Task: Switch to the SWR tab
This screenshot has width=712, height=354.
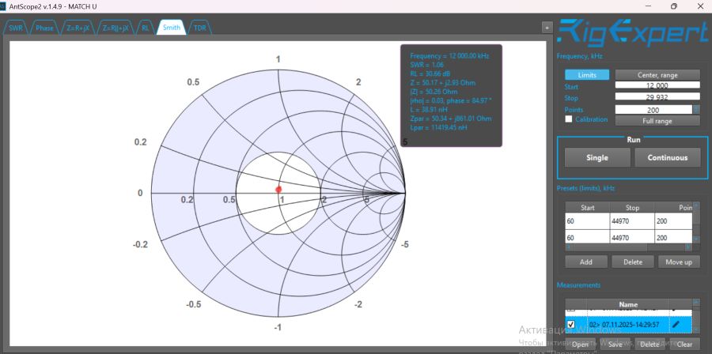Action: (x=16, y=28)
